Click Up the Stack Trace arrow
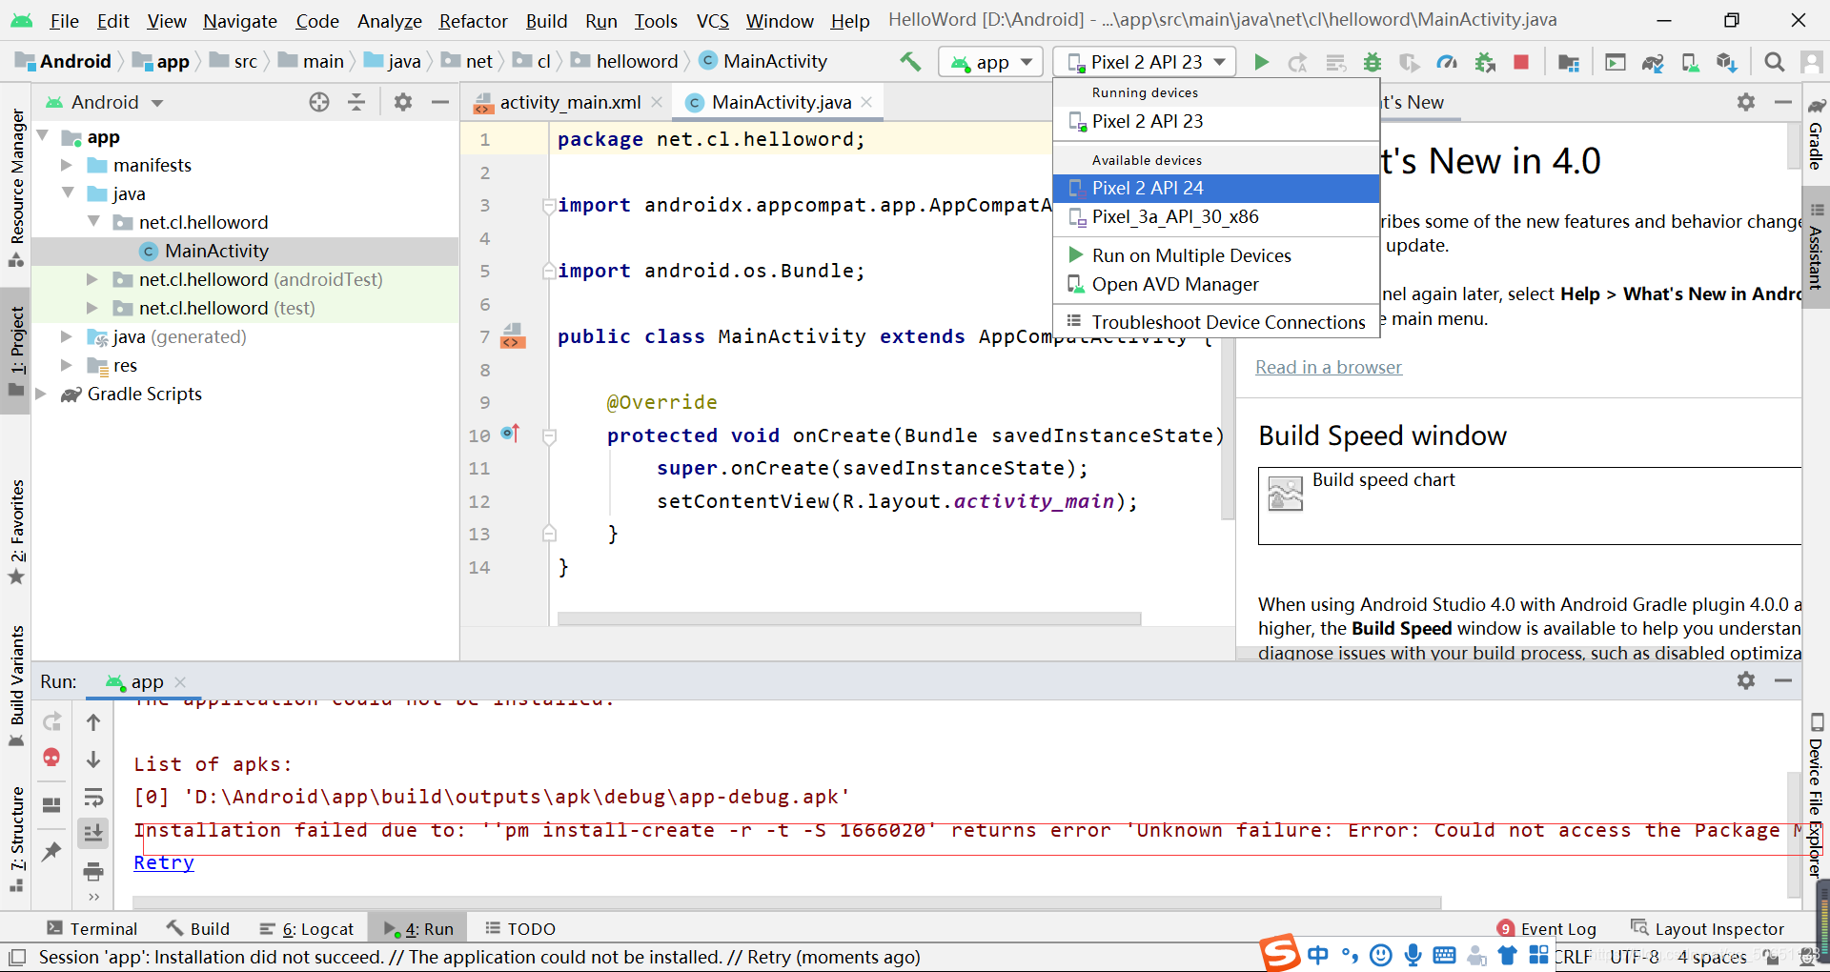 (x=93, y=722)
